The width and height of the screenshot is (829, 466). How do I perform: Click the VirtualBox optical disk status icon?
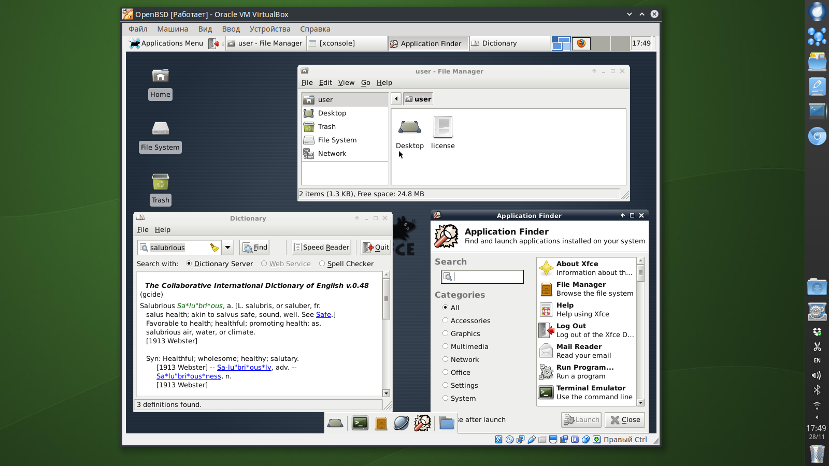click(510, 440)
